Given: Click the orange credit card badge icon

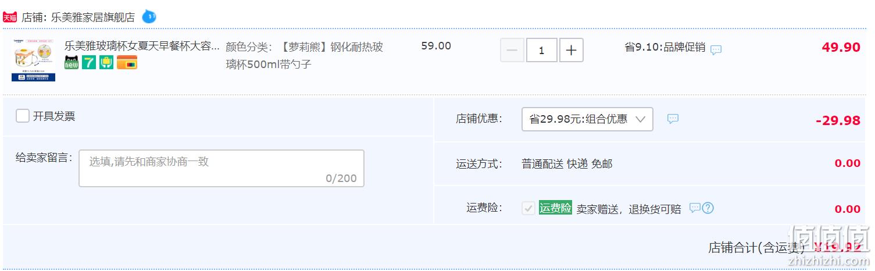Looking at the screenshot, I should click(x=127, y=63).
